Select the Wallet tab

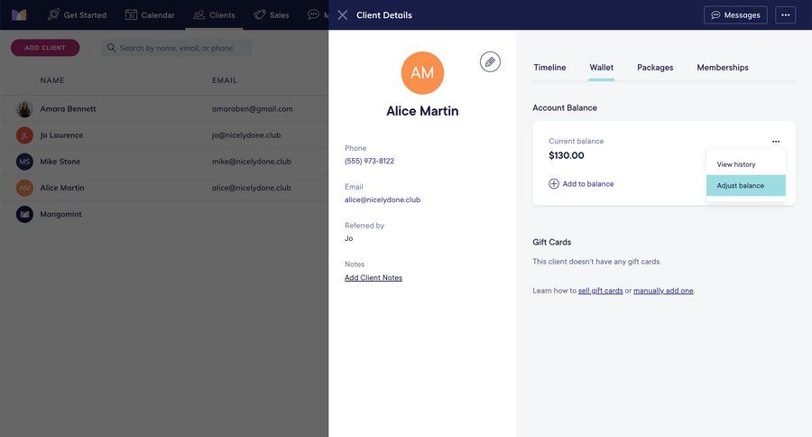[x=601, y=68]
